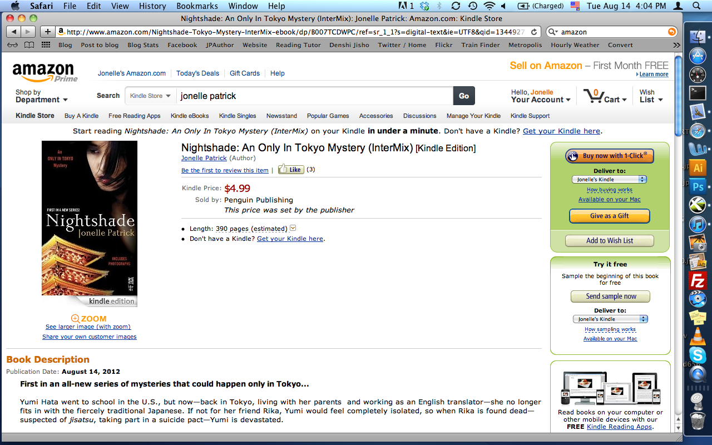Open the Reading List glasses icon

click(12, 45)
